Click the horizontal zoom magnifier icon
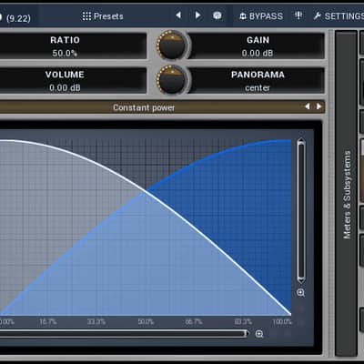This screenshot has height=364, width=364. (x=259, y=334)
